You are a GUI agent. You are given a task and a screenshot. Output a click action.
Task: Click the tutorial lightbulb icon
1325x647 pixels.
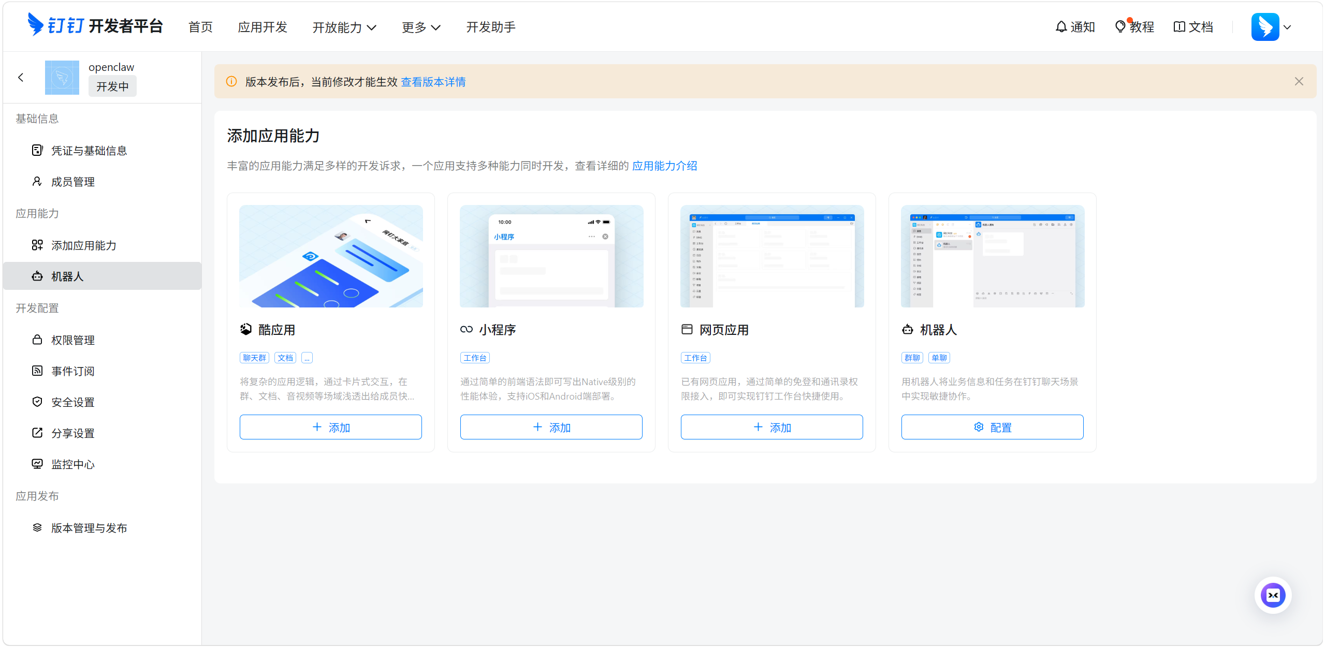(x=1120, y=27)
